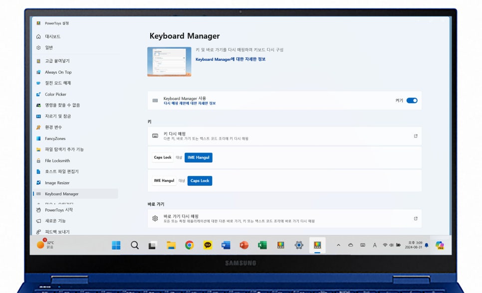Click the IME language indicator A

(x=375, y=245)
